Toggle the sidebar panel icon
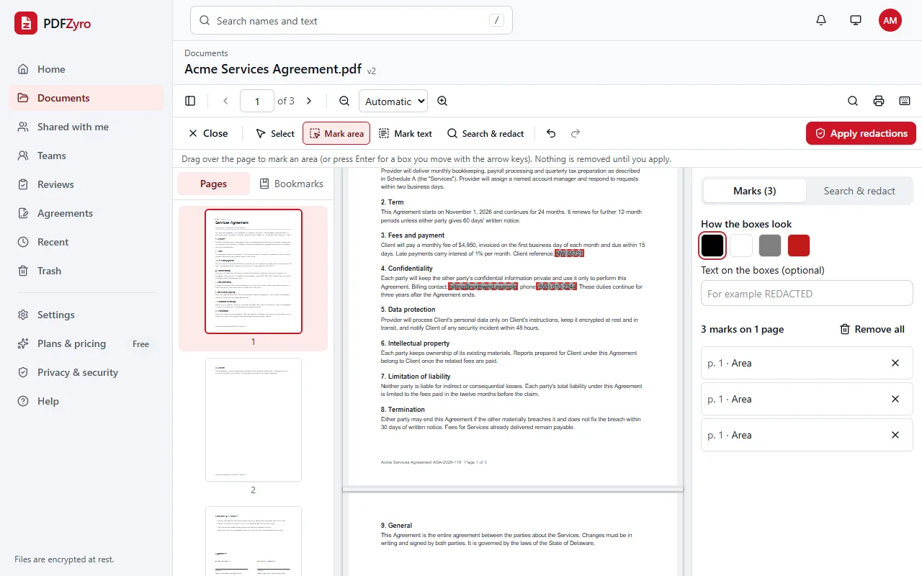Viewport: 922px width, 576px height. [190, 101]
